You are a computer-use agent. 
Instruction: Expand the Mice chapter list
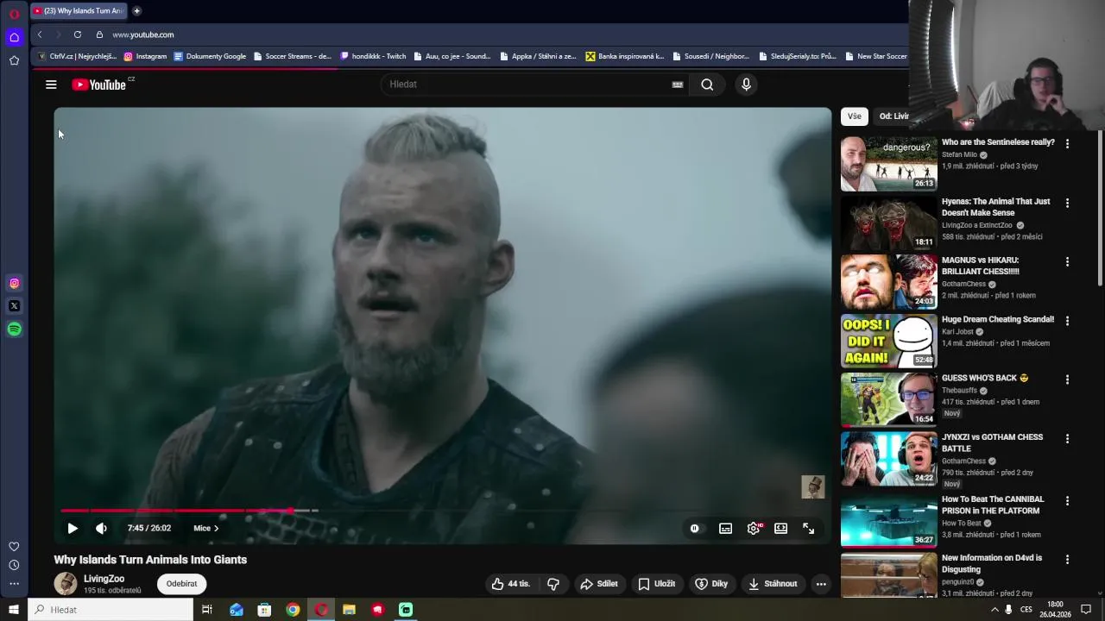pos(206,529)
